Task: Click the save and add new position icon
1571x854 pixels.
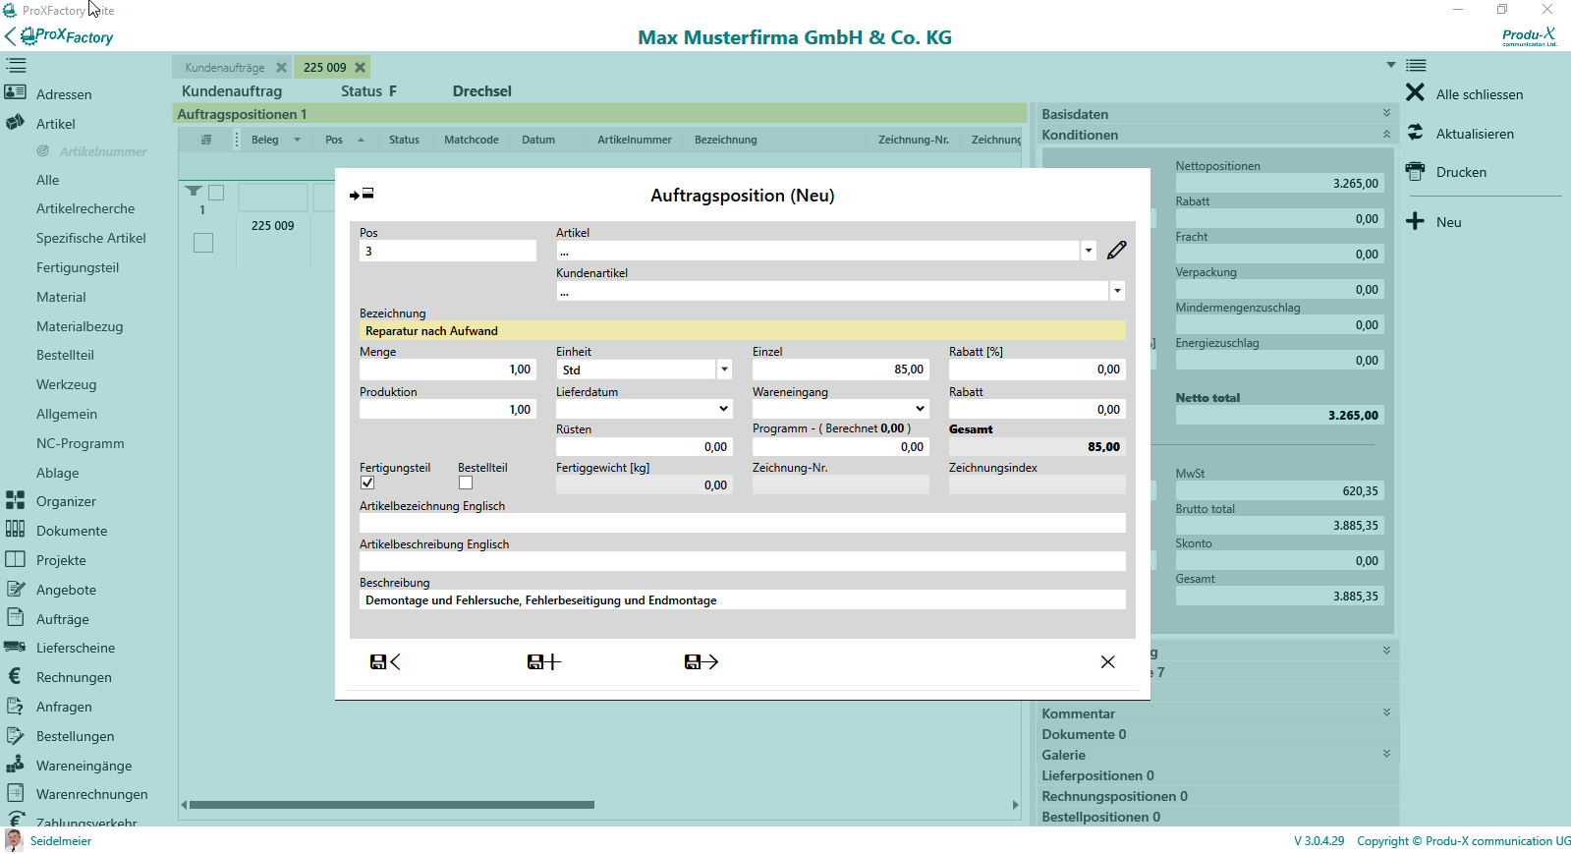Action: coord(543,662)
